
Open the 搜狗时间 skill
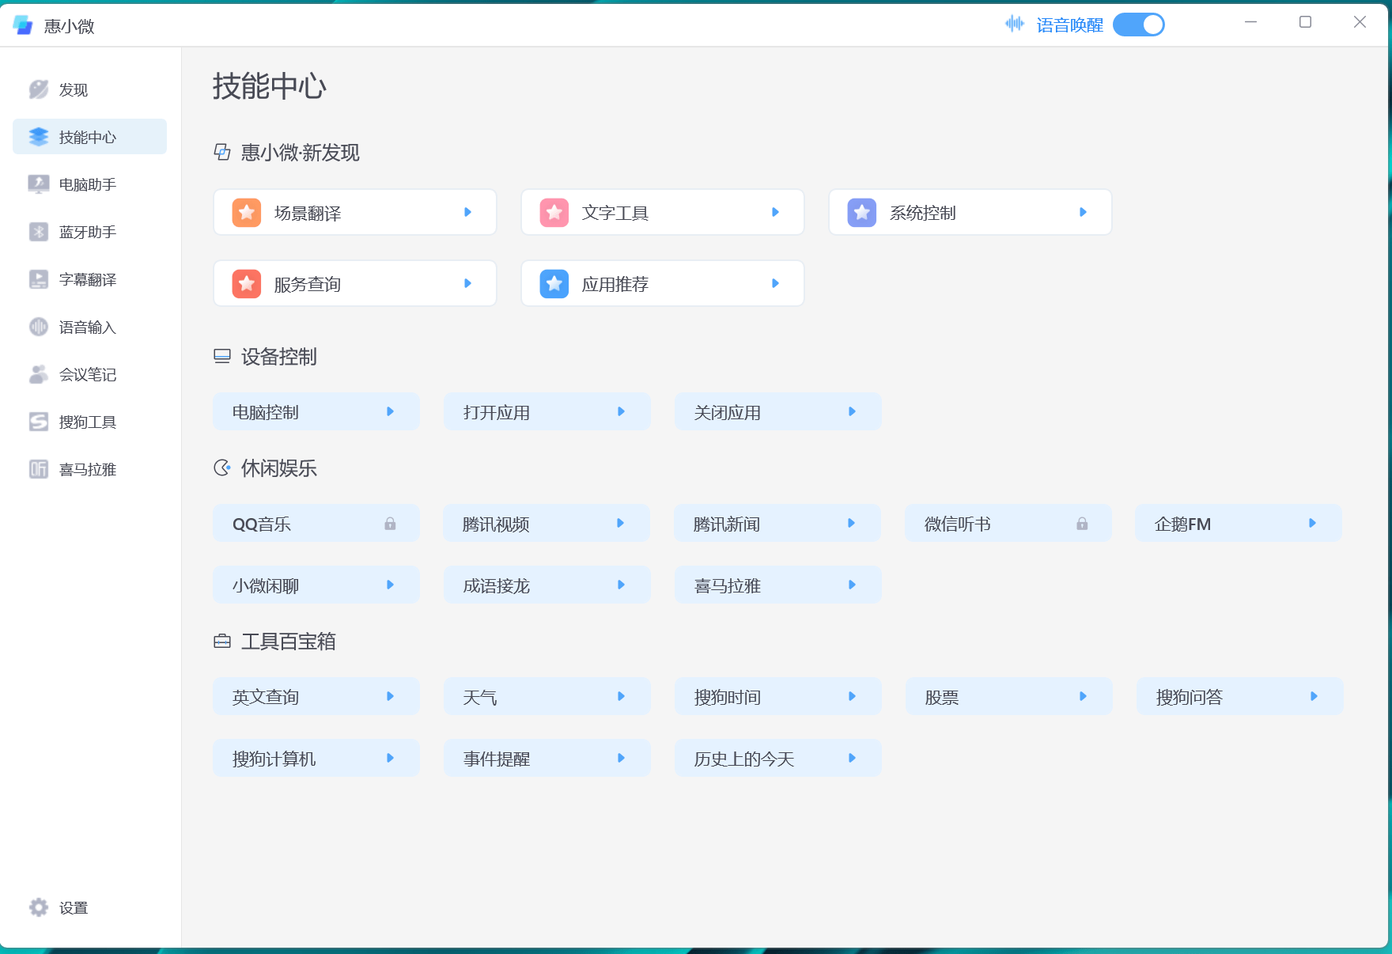[x=777, y=696]
